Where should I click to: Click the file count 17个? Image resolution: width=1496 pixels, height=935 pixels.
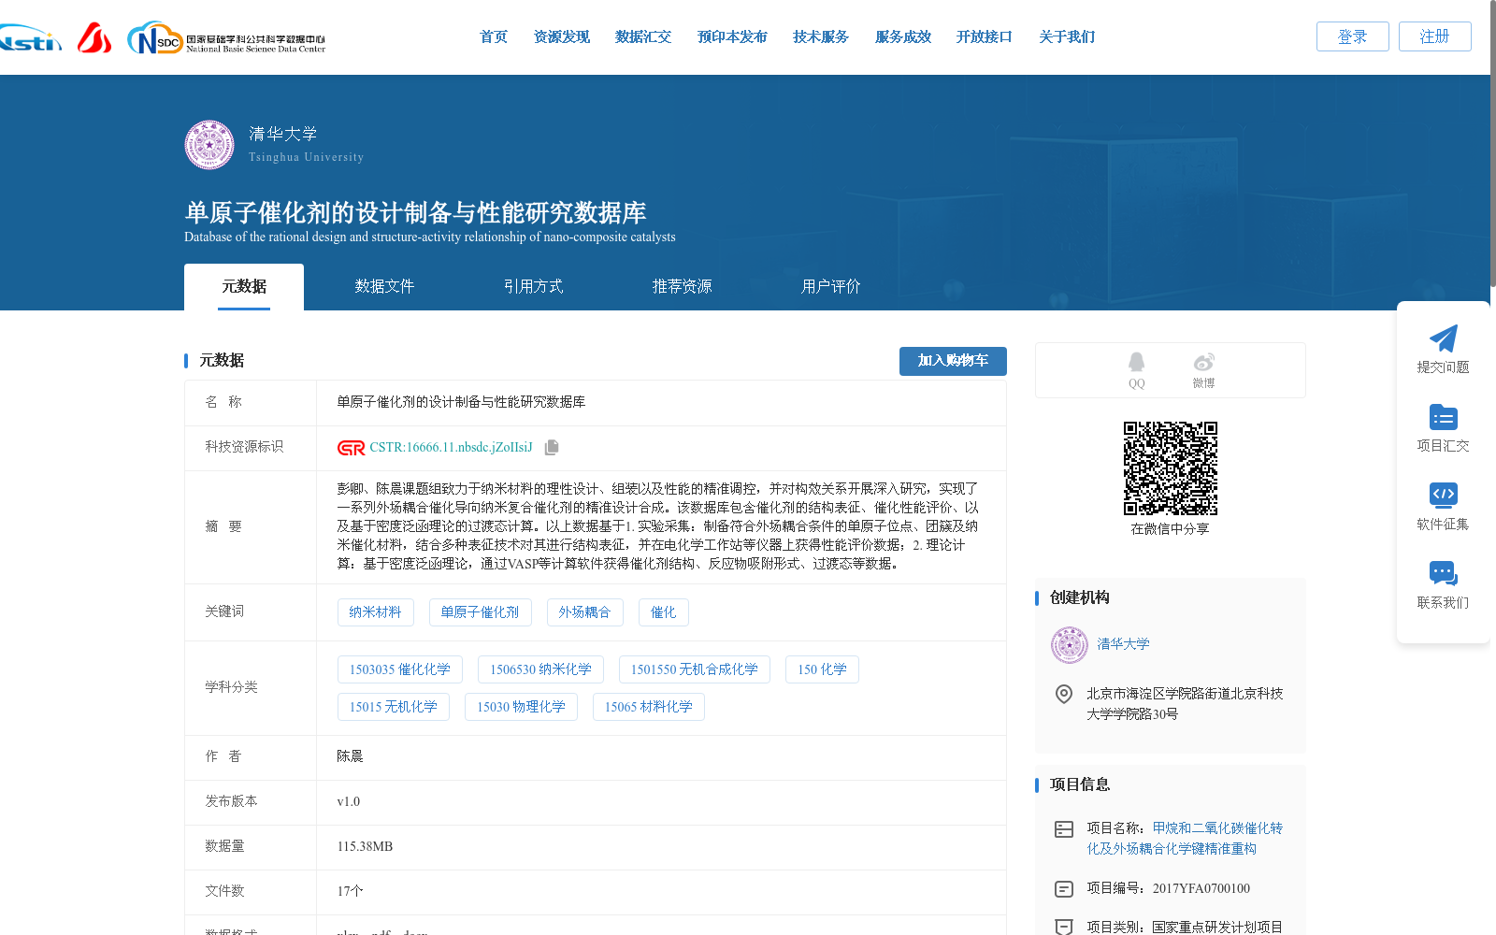tap(350, 892)
